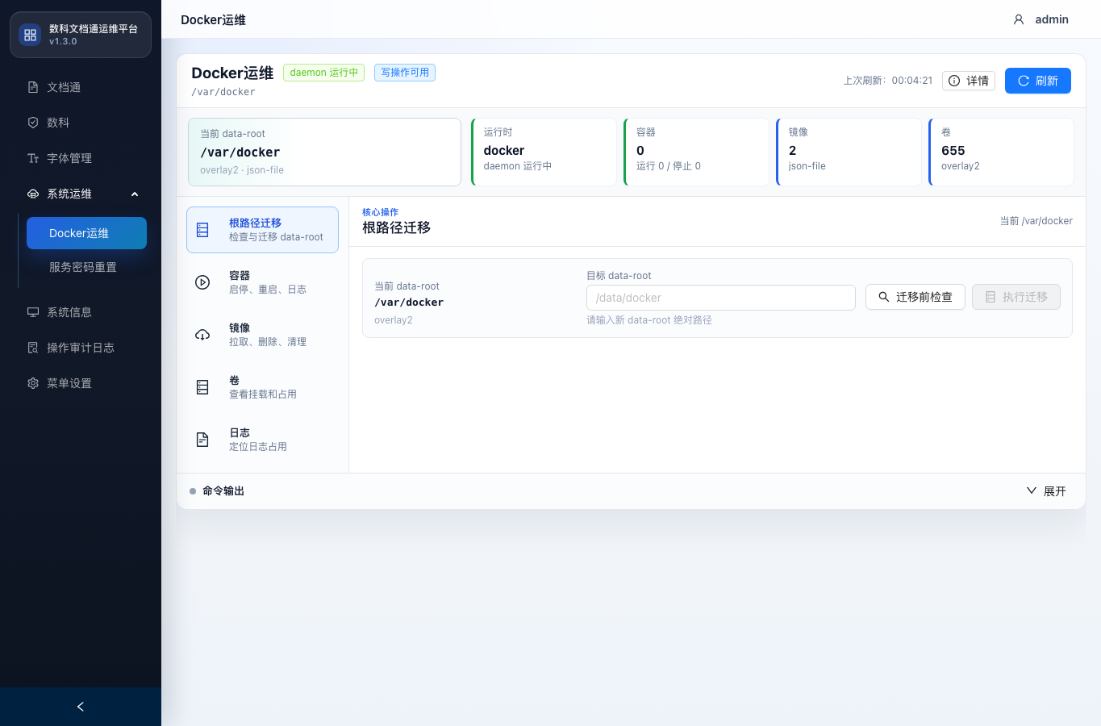Switch to 镜像 tab

click(x=262, y=335)
